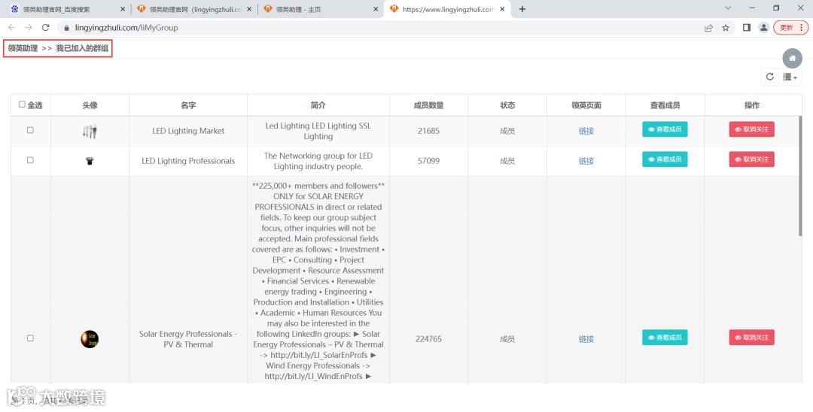Open 链接 for LED Lighting Market
The width and height of the screenshot is (813, 412).
click(x=586, y=131)
